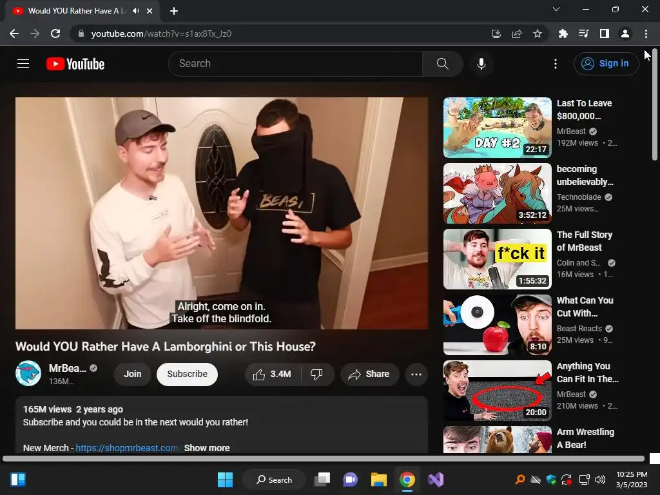The height and width of the screenshot is (495, 660).
Task: Subscribe to MrBeast channel
Action: (x=188, y=374)
